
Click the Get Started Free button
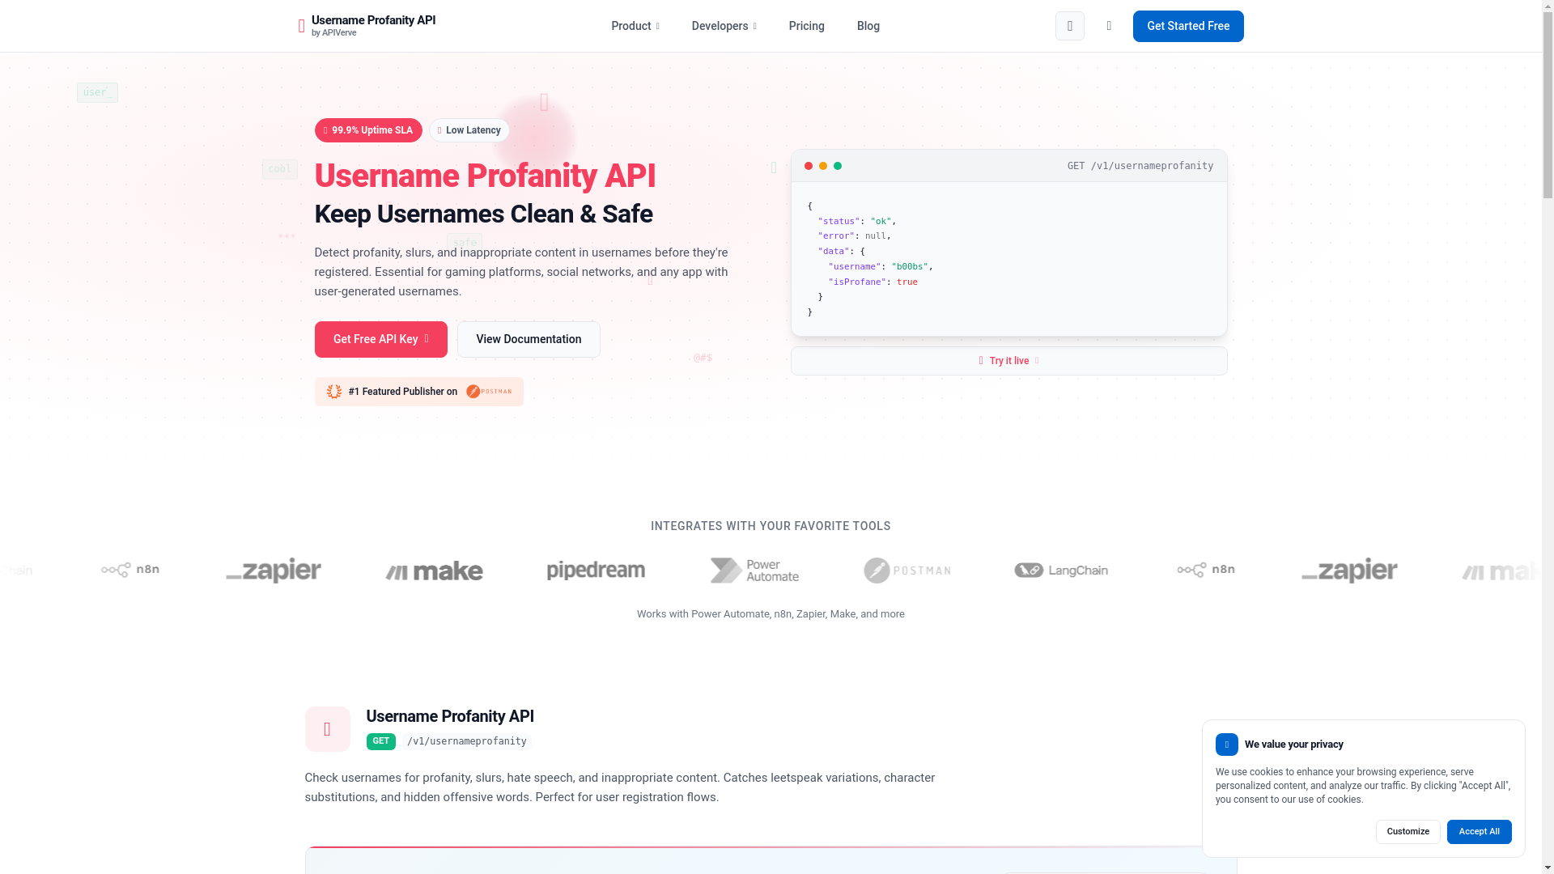tap(1187, 26)
